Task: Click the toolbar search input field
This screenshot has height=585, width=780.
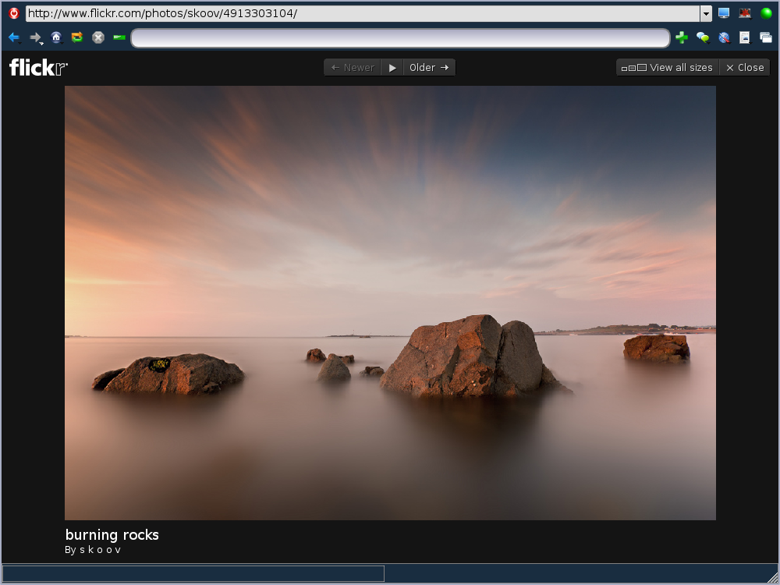Action: [x=400, y=38]
